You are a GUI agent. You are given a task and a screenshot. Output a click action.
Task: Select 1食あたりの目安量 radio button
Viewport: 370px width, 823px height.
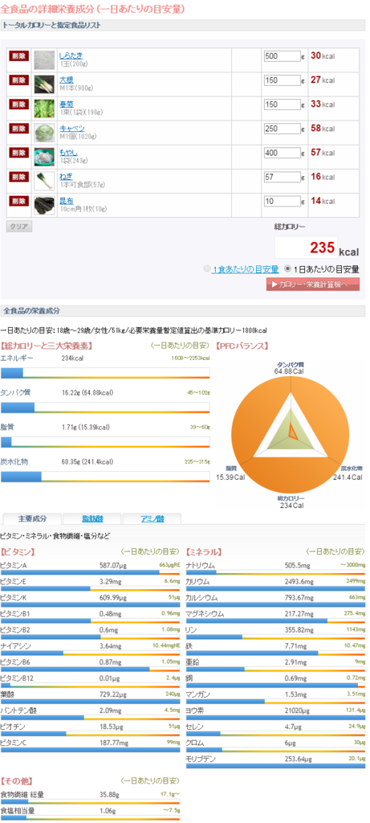[207, 268]
